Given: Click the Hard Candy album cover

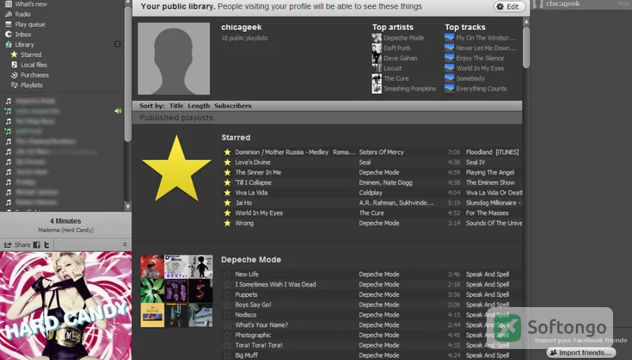Looking at the screenshot, I should (66, 306).
